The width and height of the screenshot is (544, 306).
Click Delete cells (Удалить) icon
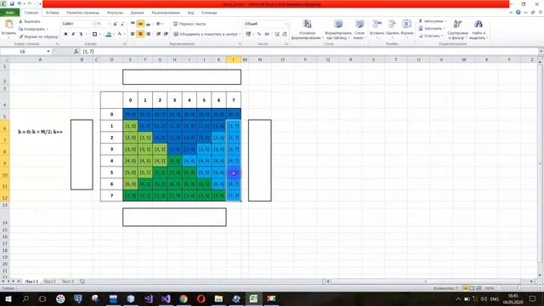(392, 24)
